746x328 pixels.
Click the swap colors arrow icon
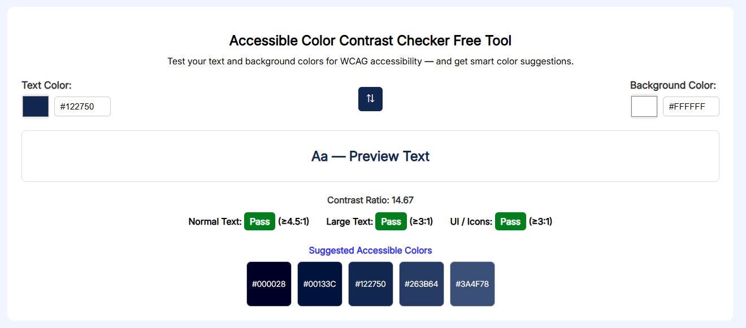tap(370, 99)
